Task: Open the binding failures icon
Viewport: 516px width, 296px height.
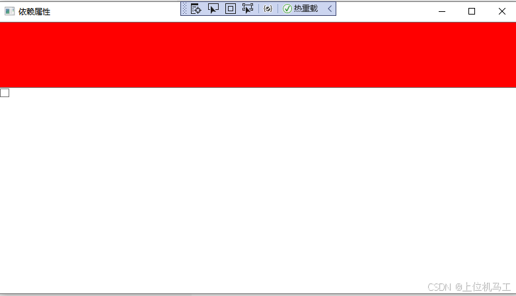Action: point(268,9)
